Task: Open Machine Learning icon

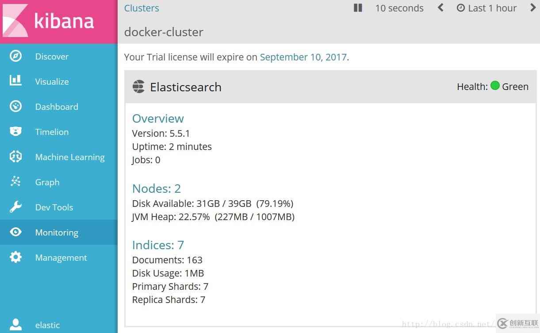Action: [16, 157]
